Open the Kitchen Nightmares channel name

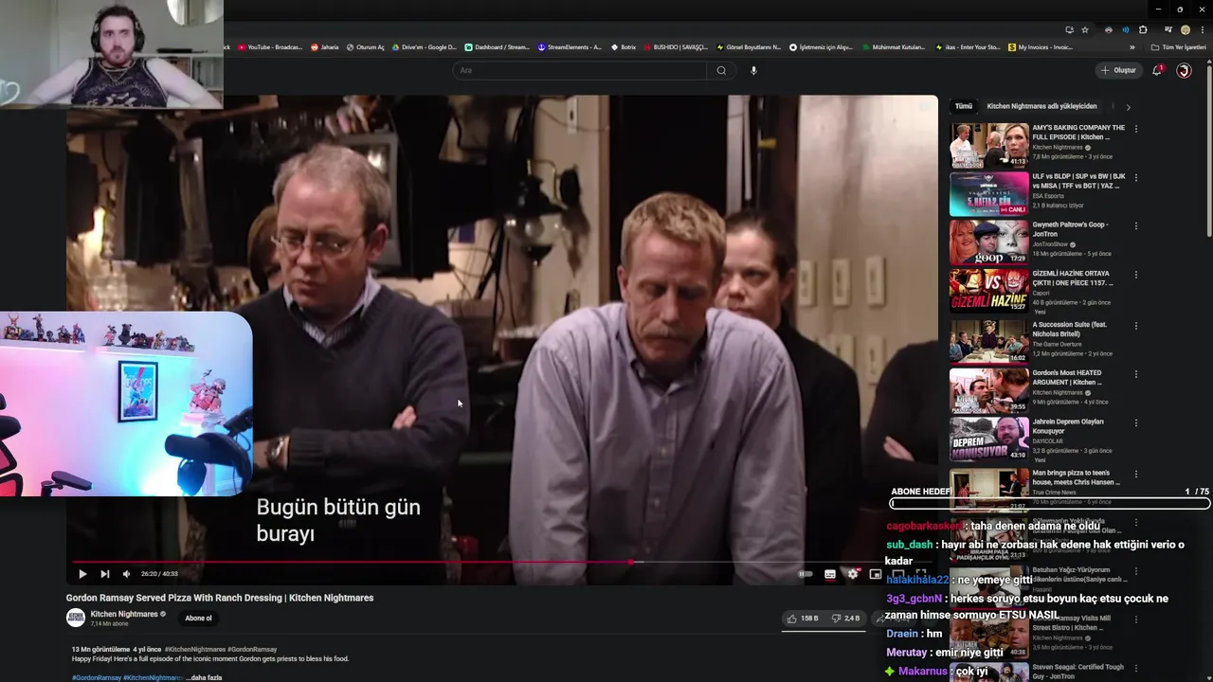[x=124, y=614]
